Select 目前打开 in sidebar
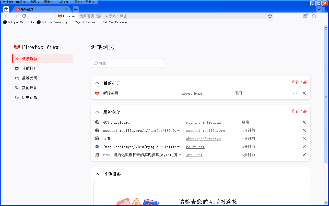Screen dimensions: 329x206 (x=42, y=68)
